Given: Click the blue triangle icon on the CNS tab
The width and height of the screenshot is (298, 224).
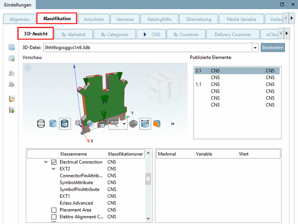Looking at the screenshot, I should pos(145,35).
